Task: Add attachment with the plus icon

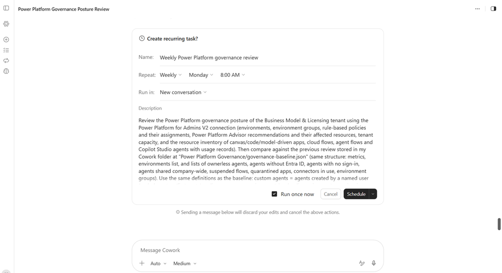Action: tap(142, 263)
